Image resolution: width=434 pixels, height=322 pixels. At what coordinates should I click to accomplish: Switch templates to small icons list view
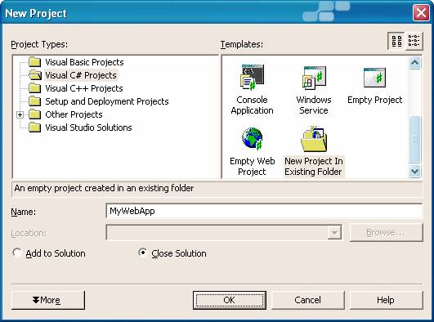pos(414,41)
